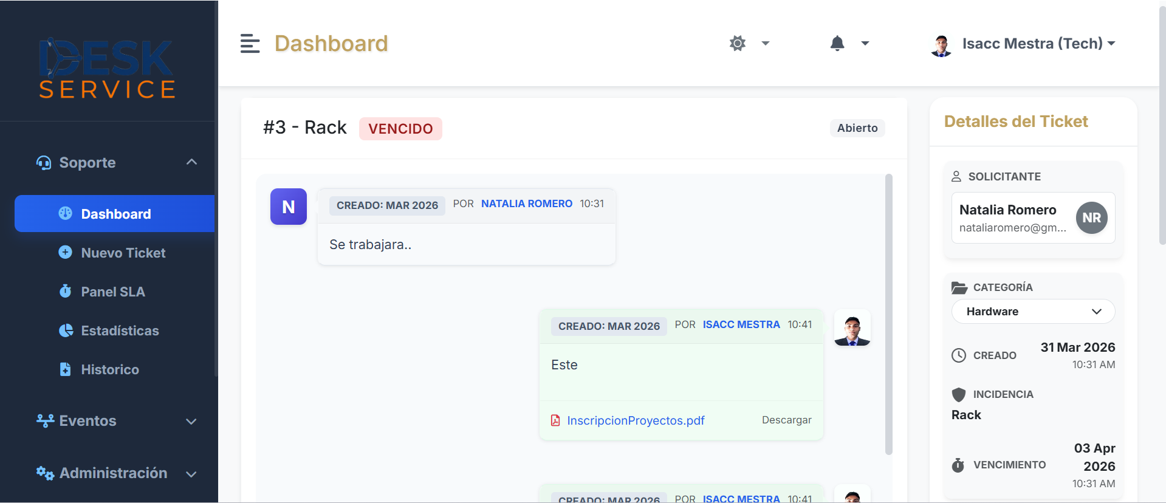The image size is (1166, 503).
Task: Click the 'Se trabajara..' message text
Action: [371, 244]
